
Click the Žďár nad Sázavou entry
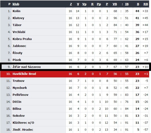tap(27, 67)
